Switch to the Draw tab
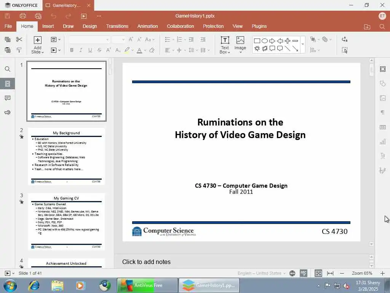 [x=68, y=26]
